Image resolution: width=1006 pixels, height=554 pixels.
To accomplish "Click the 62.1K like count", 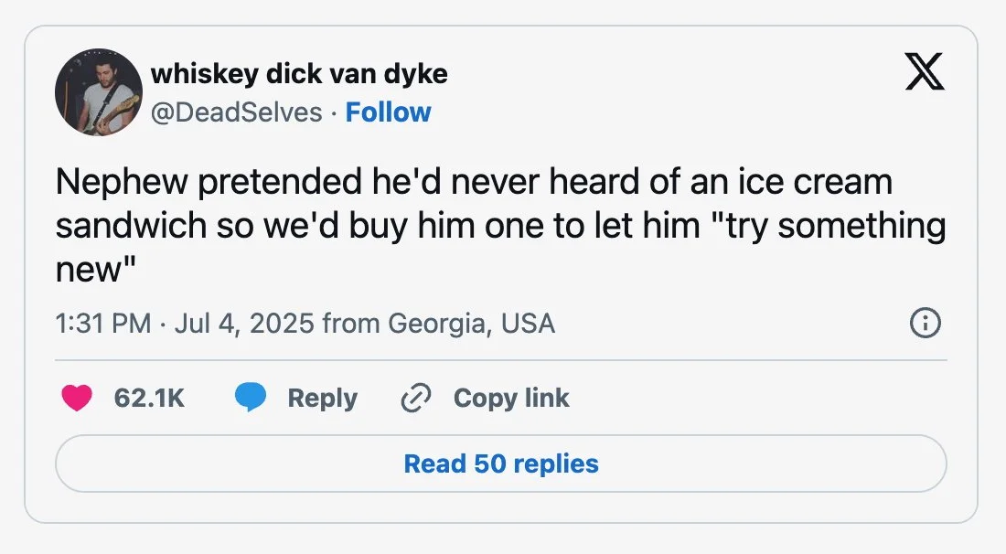I will coord(149,399).
